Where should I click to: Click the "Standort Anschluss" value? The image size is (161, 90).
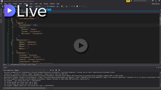[36, 59]
